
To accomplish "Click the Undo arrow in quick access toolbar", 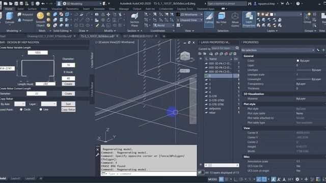I will point(43,4).
